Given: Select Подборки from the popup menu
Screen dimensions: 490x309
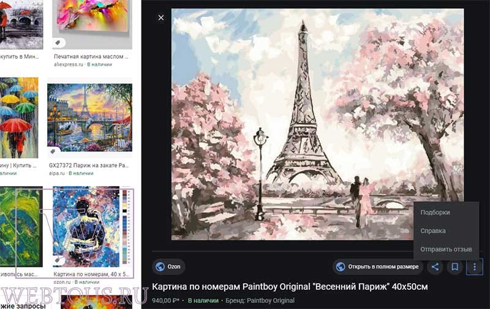Looking at the screenshot, I should (435, 212).
